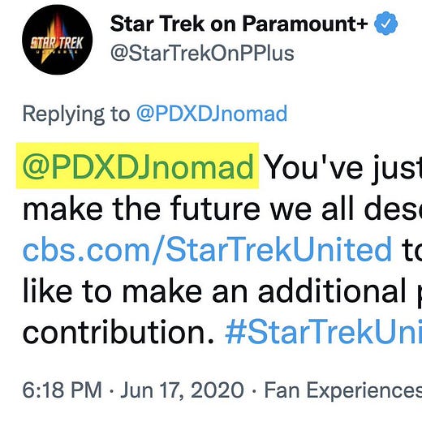The width and height of the screenshot is (422, 422).
Task: Click the word Paramount+ in the display name
Action: click(x=305, y=24)
